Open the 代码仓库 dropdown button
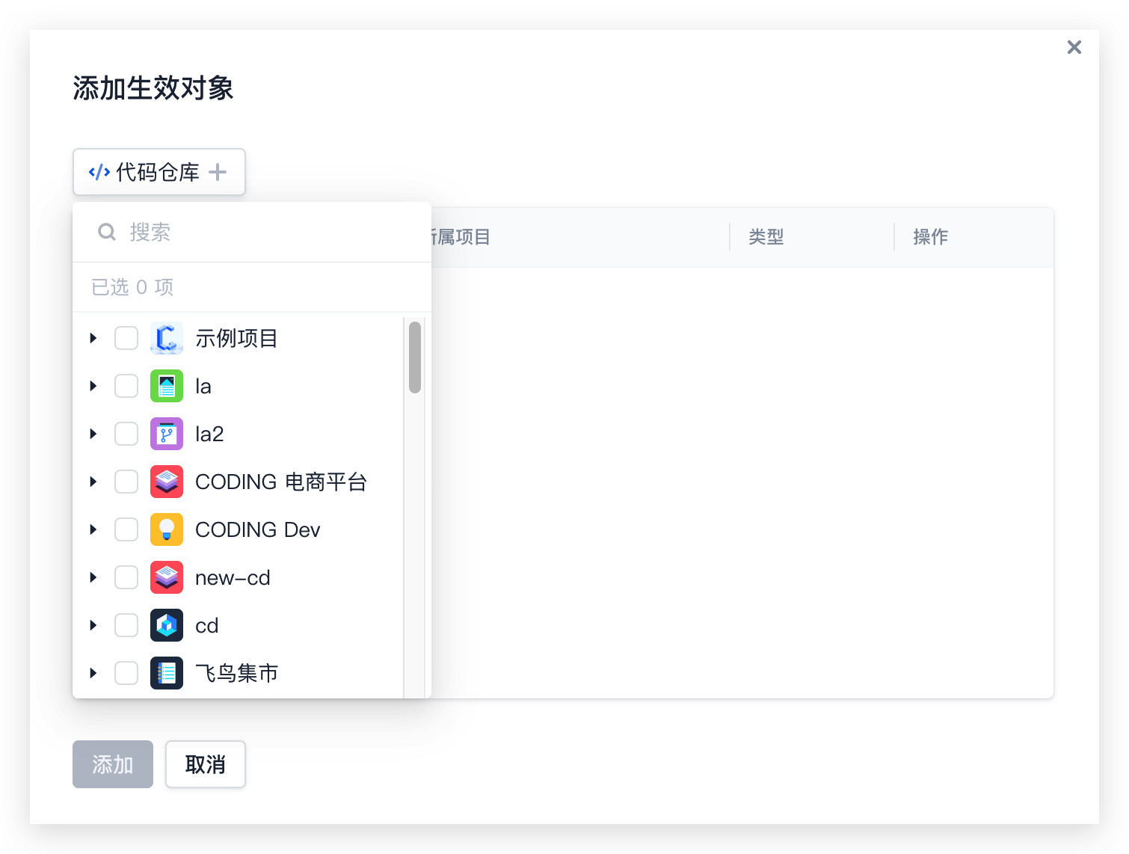Screen dimensions: 1129x854 point(159,172)
